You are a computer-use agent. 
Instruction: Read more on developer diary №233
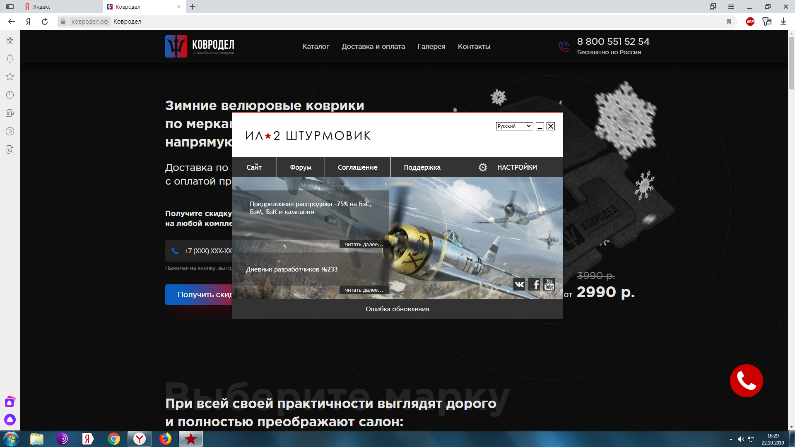click(364, 290)
